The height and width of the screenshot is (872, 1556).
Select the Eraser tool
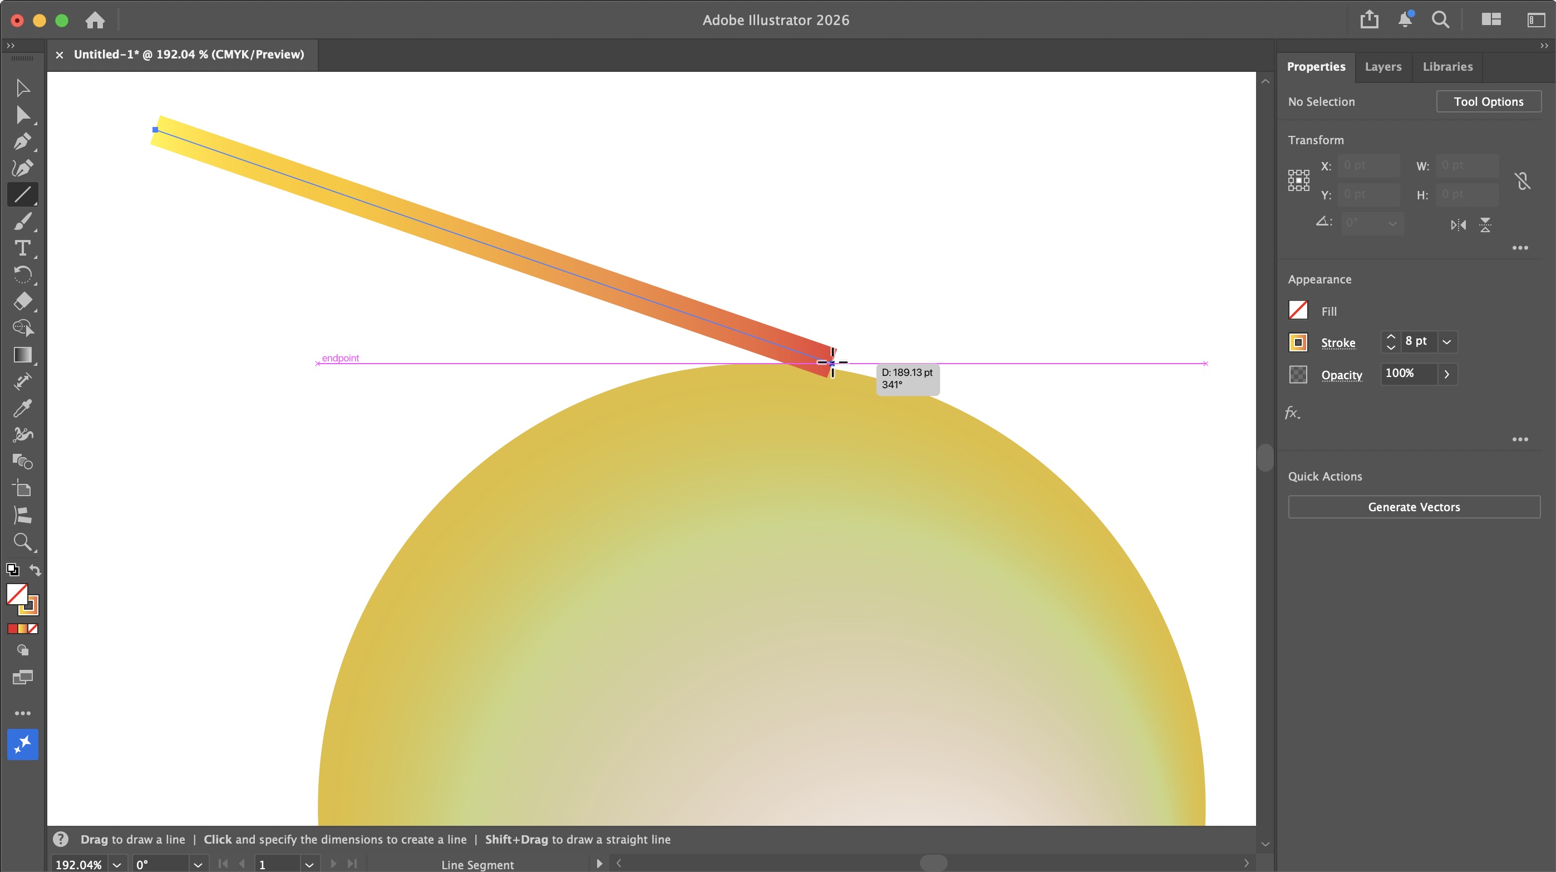[x=23, y=302]
